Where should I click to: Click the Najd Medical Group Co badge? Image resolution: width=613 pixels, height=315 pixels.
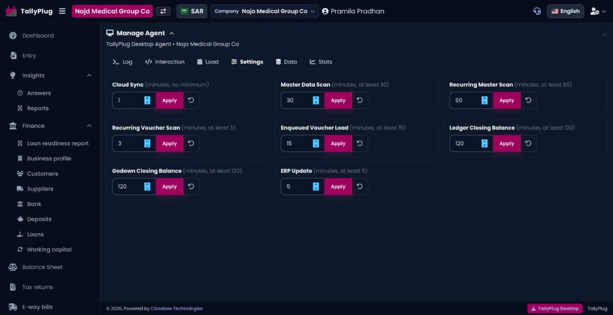pos(112,11)
